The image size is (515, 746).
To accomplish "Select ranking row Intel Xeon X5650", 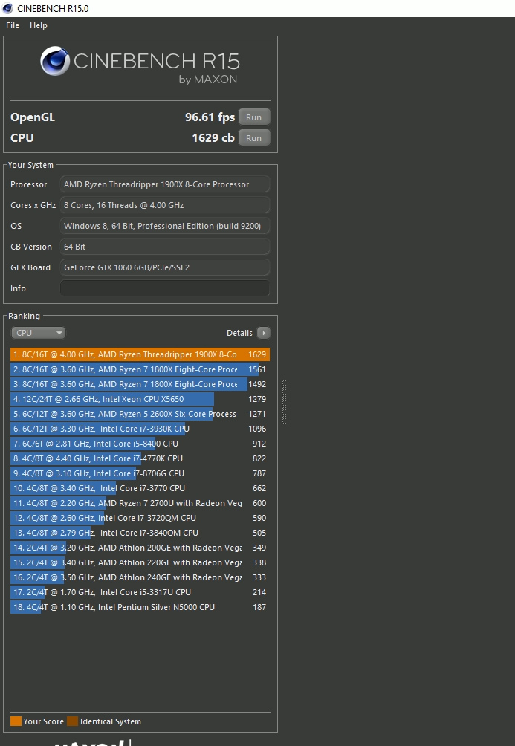I will coord(140,399).
